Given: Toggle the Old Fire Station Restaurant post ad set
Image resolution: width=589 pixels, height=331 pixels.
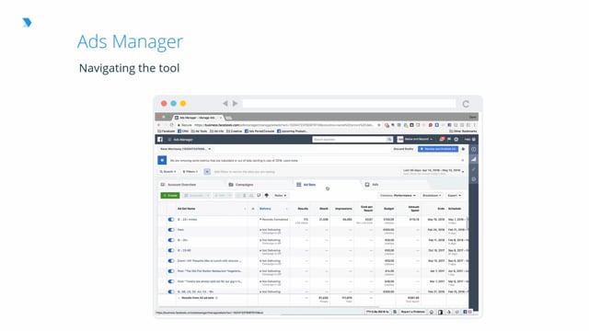Looking at the screenshot, I should point(171,271).
